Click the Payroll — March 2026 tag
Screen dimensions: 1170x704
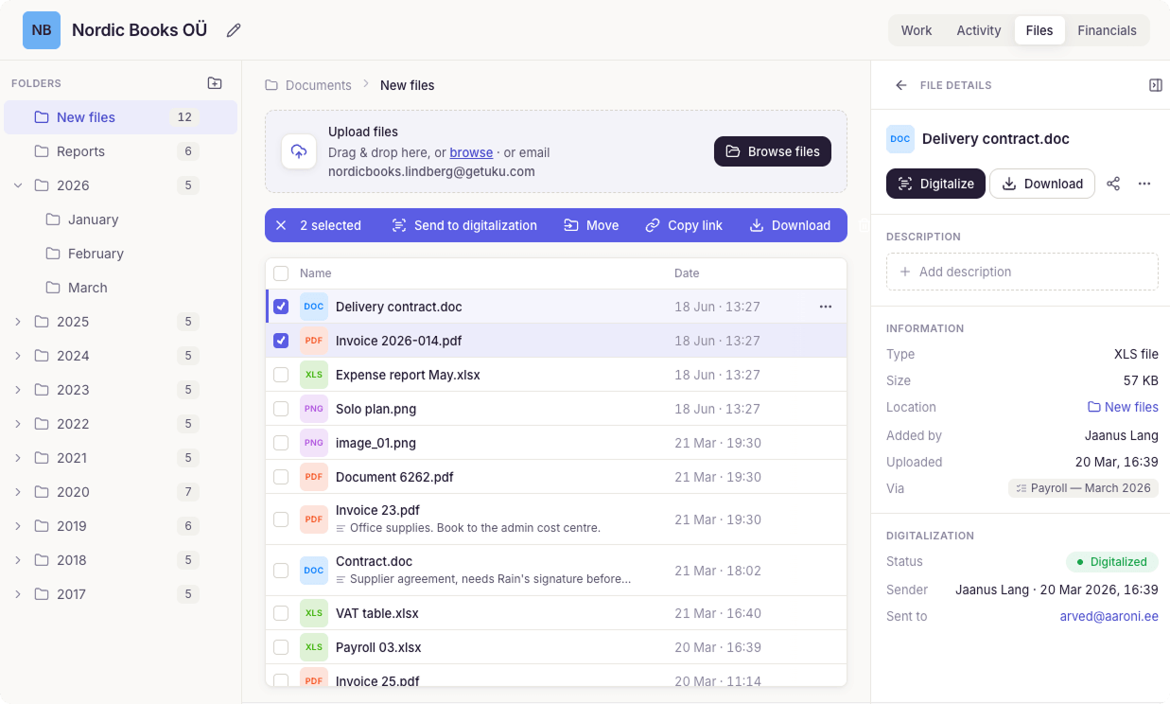(1083, 488)
